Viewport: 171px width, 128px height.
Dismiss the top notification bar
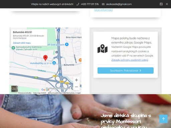point(167,4)
